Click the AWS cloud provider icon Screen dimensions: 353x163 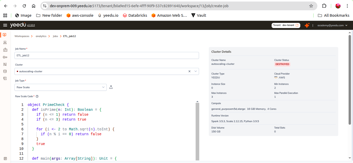tap(276, 77)
